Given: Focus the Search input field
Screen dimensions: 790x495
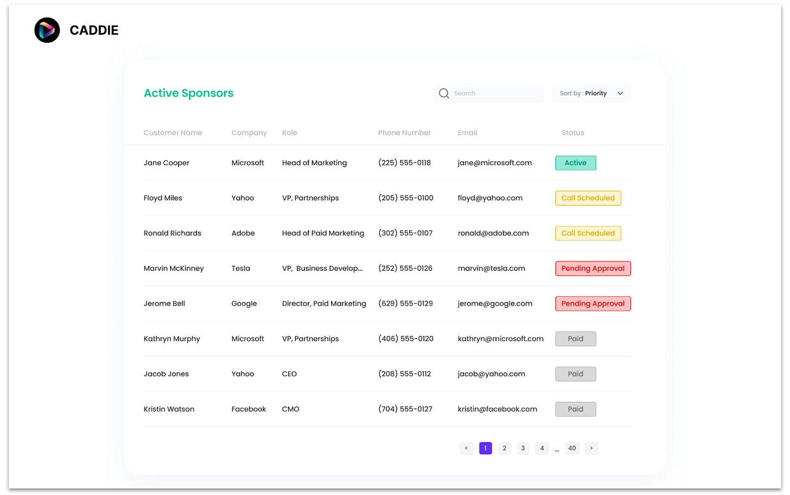Looking at the screenshot, I should 489,93.
